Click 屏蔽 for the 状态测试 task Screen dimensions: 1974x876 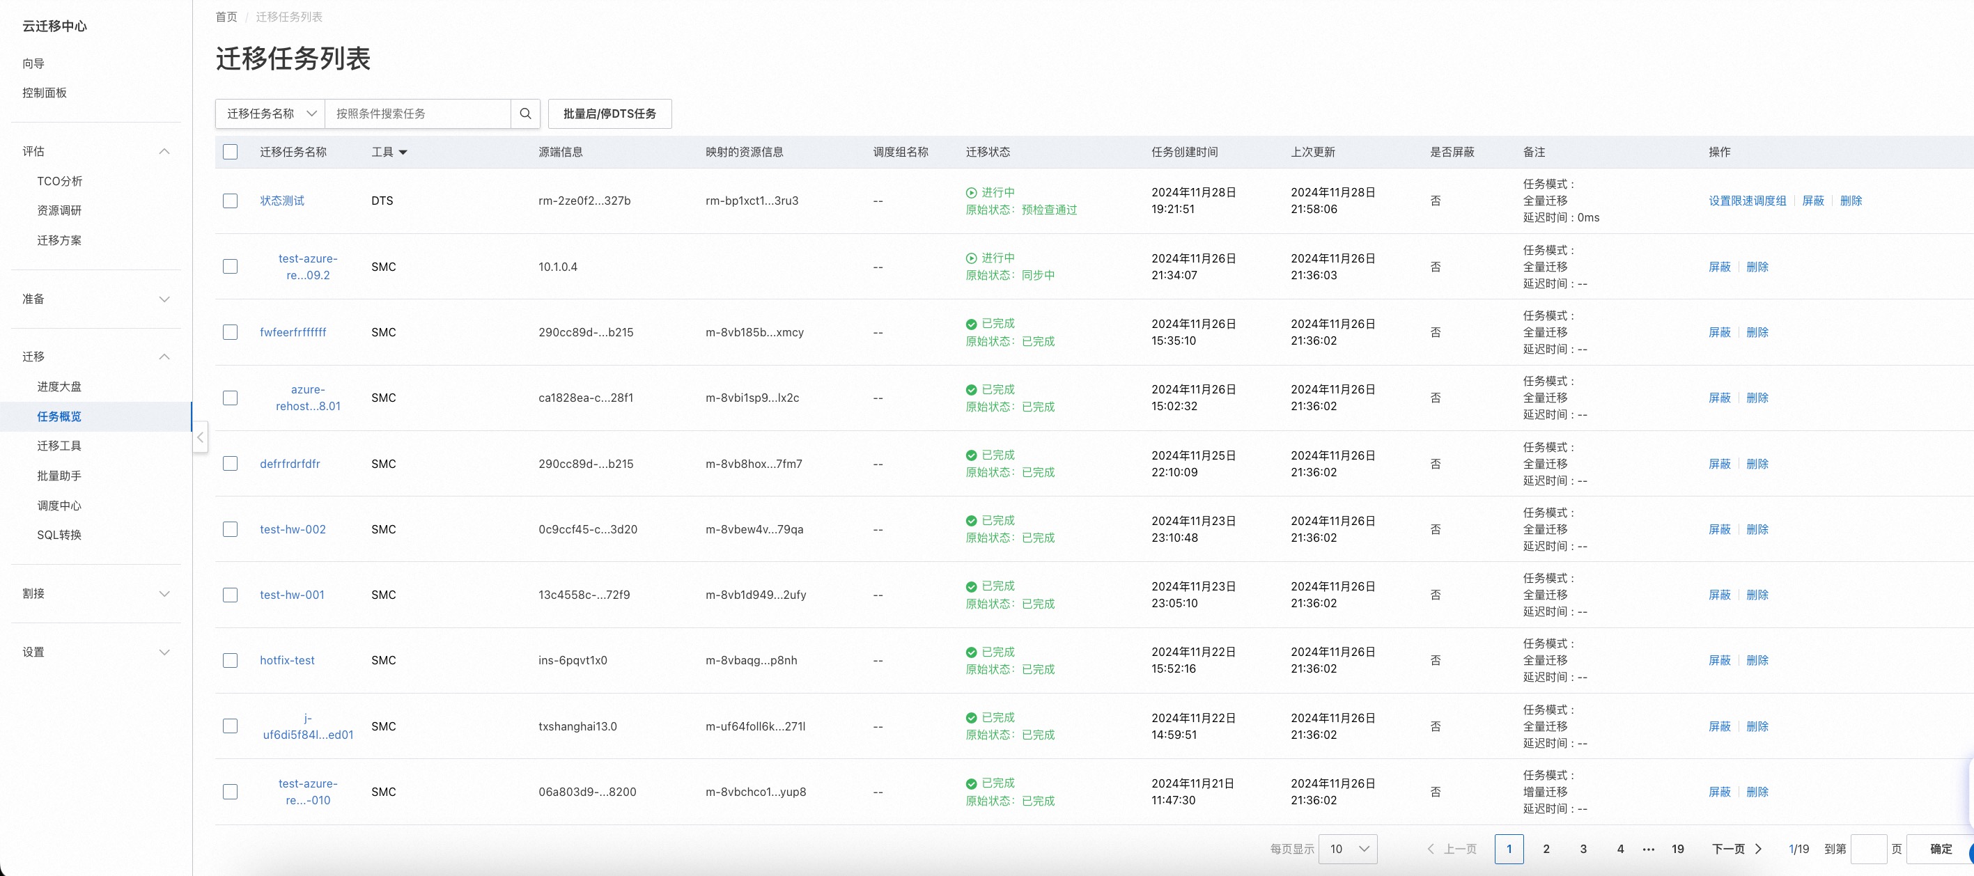1813,201
